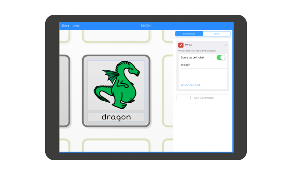Screen dimensions: 292x175
Task: Select the empty cell right of dragon cell
Action: (x=168, y=91)
